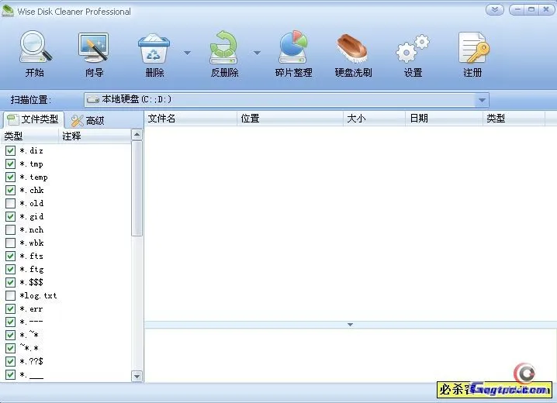Viewport: 557px width, 403px height.
Task: Launch 硬盘洗刷 disk wipe brush
Action: tap(353, 48)
